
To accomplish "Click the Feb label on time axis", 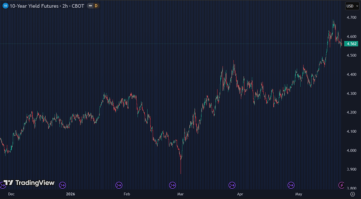I will [127, 194].
